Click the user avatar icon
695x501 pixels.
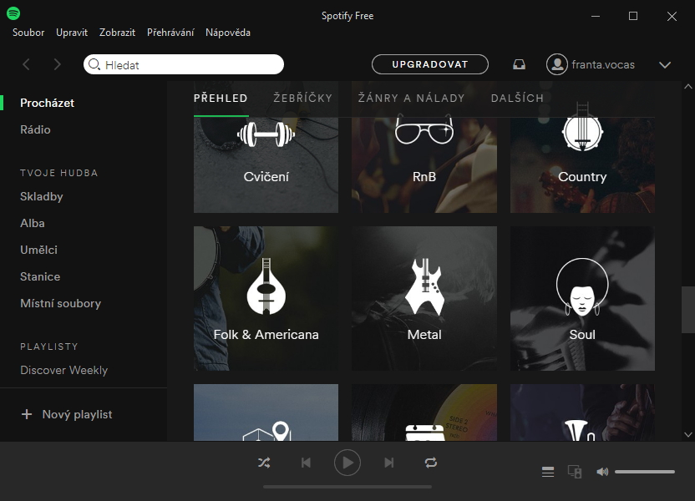[x=557, y=64]
